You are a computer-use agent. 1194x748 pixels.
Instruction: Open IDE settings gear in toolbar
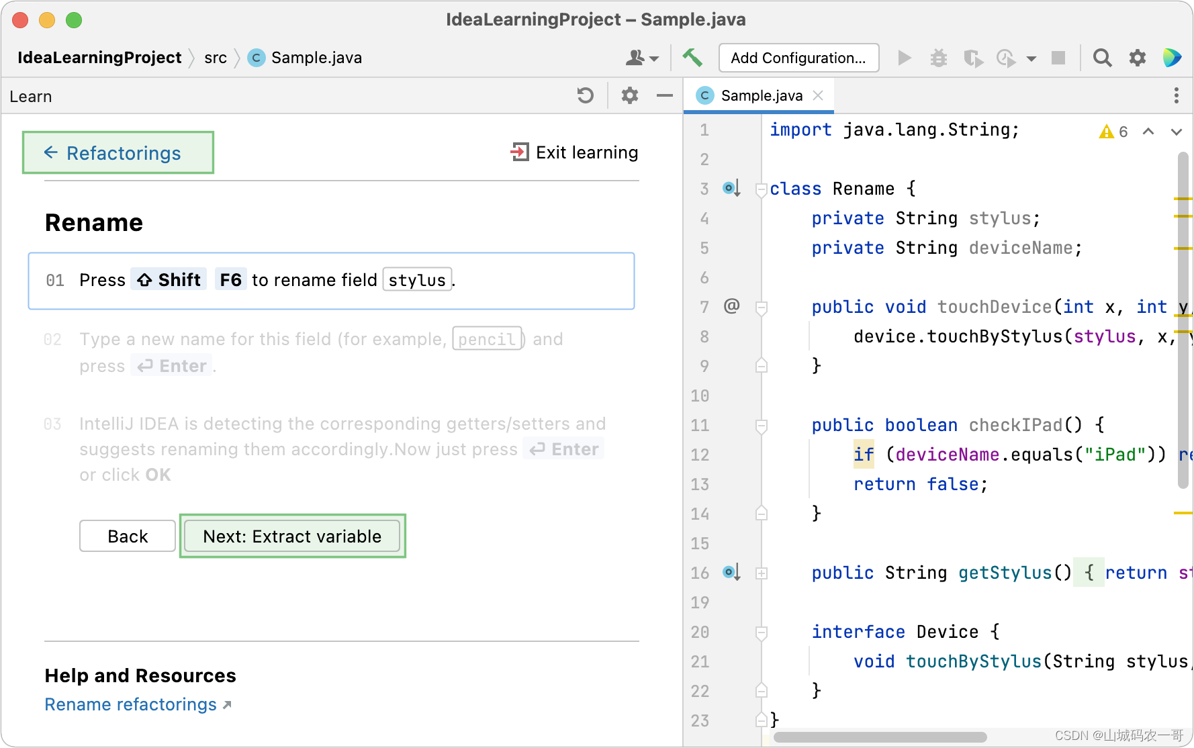(x=1137, y=58)
